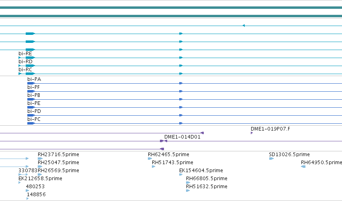The height and width of the screenshot is (201, 342).
Task: Open the RH23716.5prime EST feature
Action: point(58,155)
